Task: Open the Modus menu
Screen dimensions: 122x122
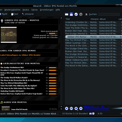Action: 26,10
